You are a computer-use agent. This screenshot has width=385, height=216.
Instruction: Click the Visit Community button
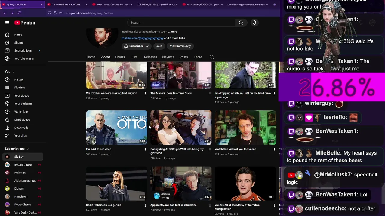(x=180, y=46)
